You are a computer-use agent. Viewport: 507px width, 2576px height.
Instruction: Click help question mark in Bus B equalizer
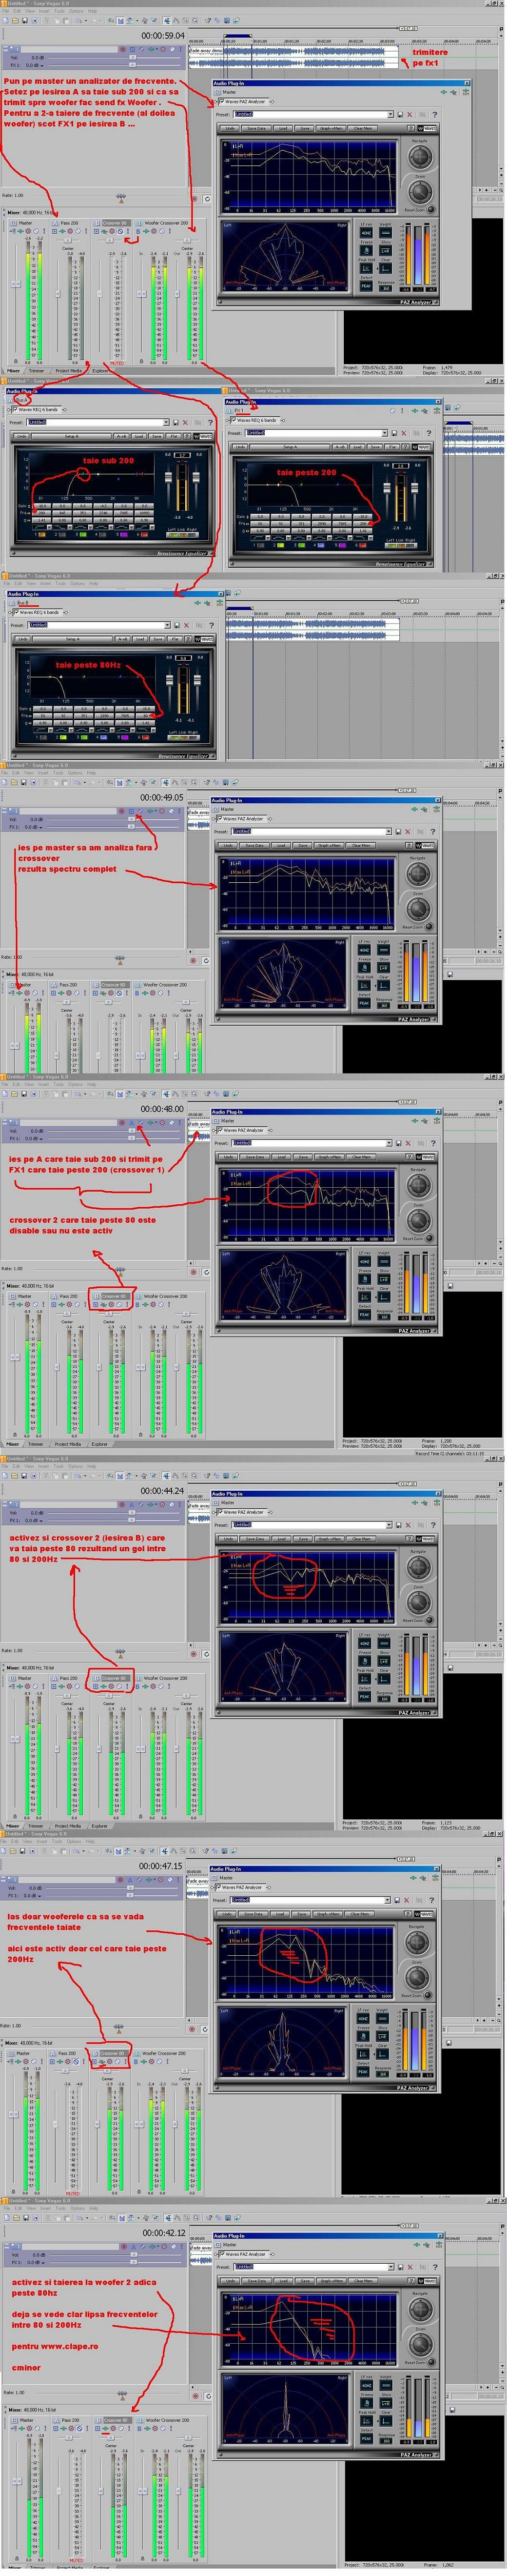click(212, 625)
